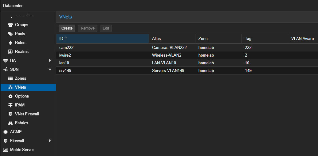
Task: Sort by the ID column header
Action: coord(102,39)
